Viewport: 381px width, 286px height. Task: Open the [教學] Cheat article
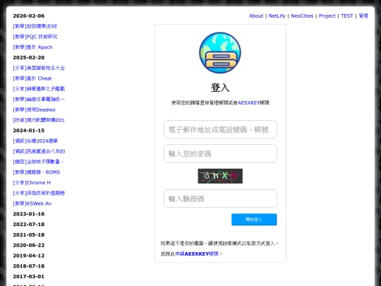[32, 78]
